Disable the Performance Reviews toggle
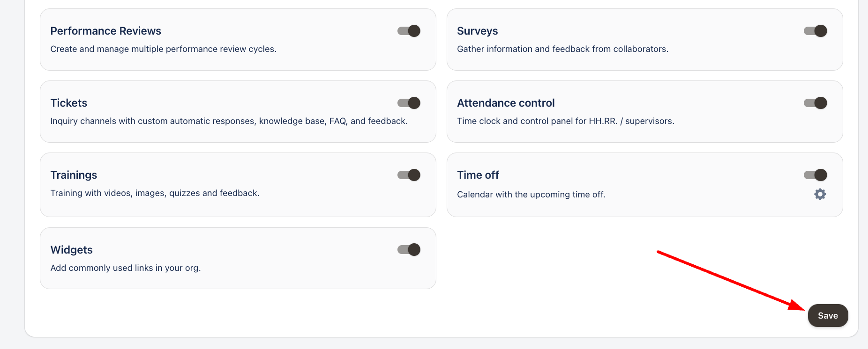868x349 pixels. click(409, 31)
